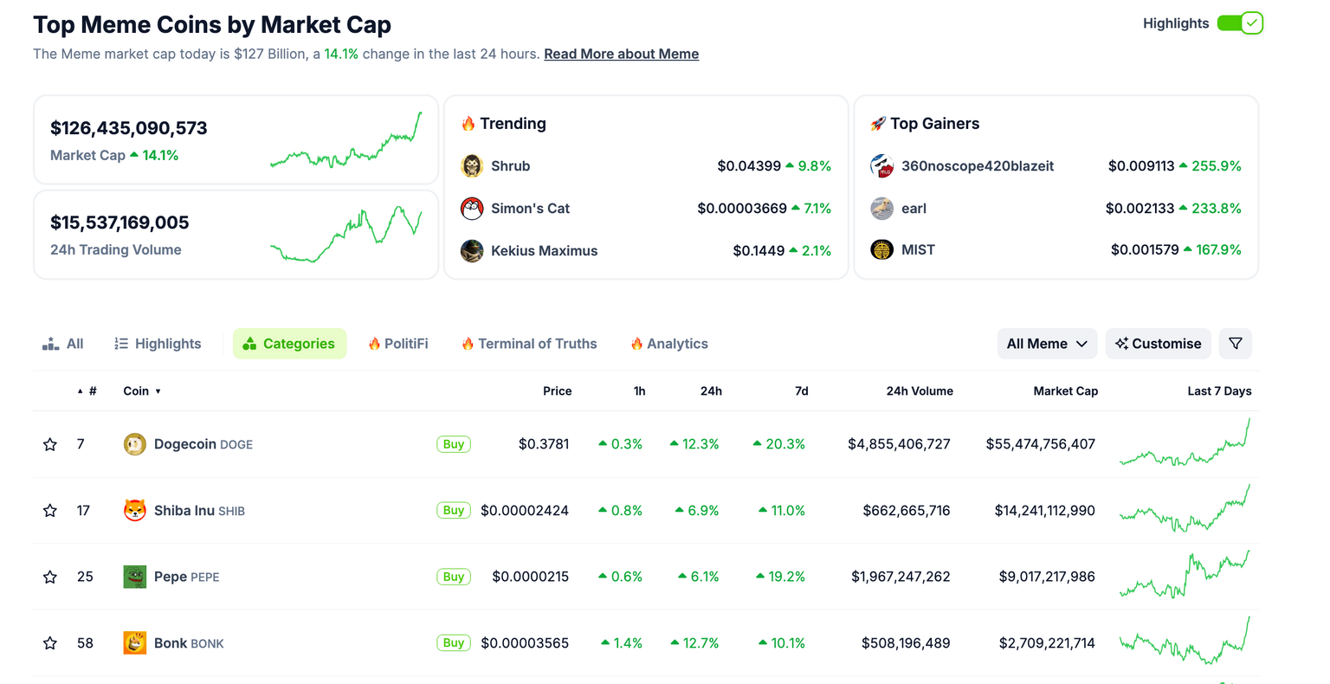Click the MIST top gainer icon
The width and height of the screenshot is (1330, 684).
tap(881, 250)
